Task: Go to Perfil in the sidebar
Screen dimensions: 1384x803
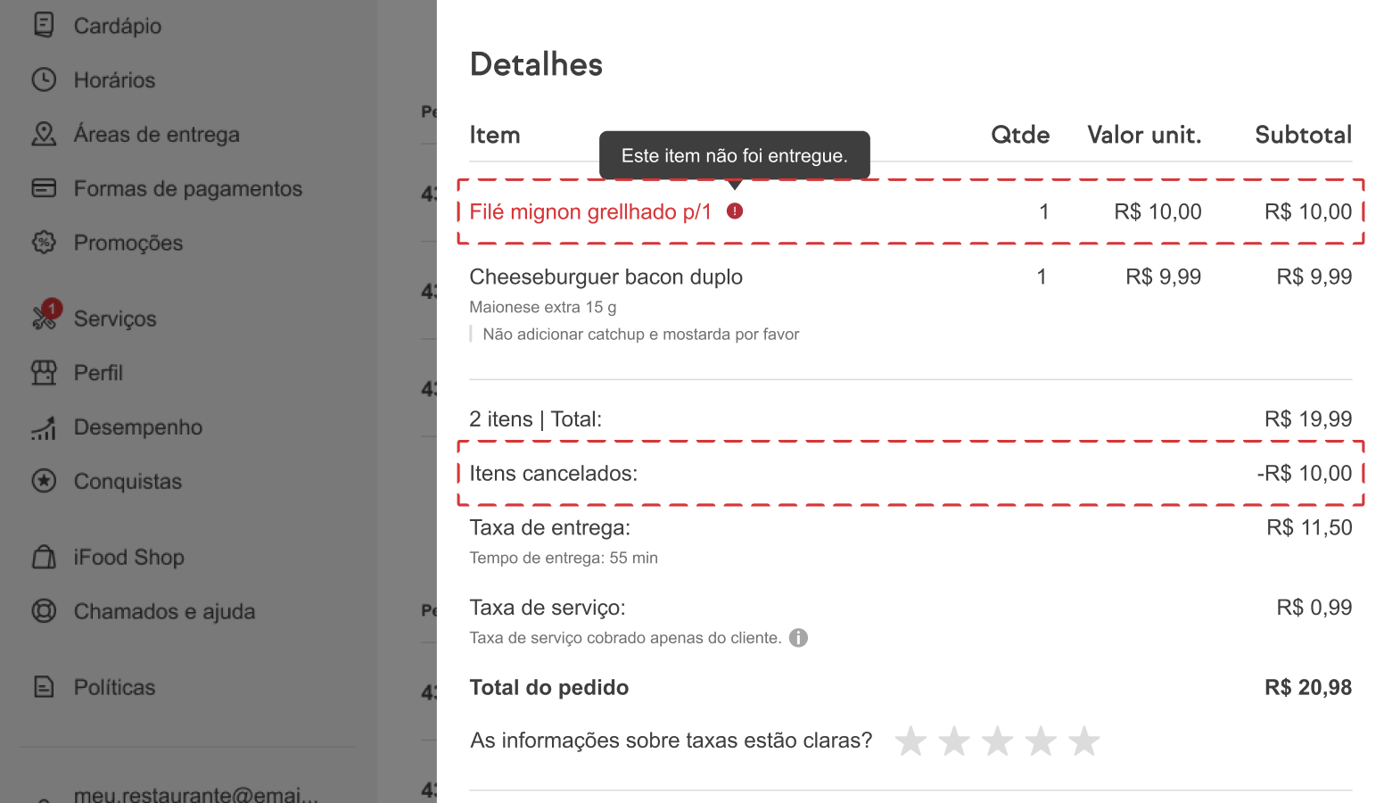Action: pos(98,373)
